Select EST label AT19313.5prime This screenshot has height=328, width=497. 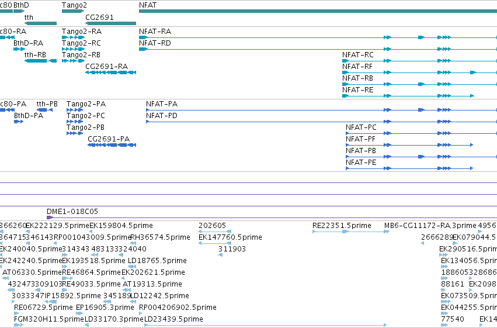(152, 284)
